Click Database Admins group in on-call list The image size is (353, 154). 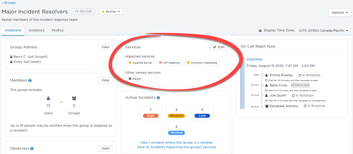click(x=284, y=106)
